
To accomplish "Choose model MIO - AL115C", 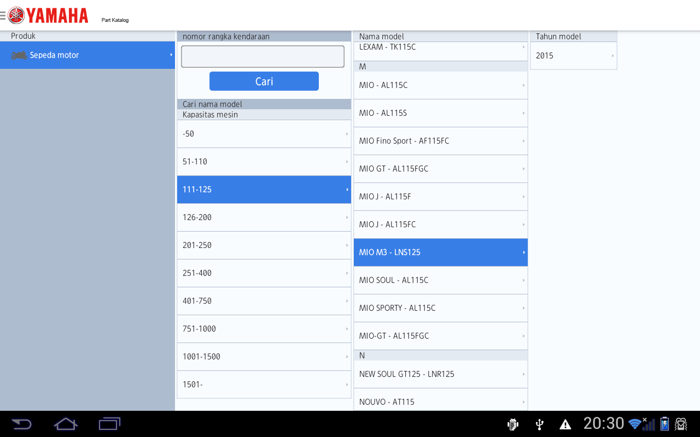I will click(441, 85).
